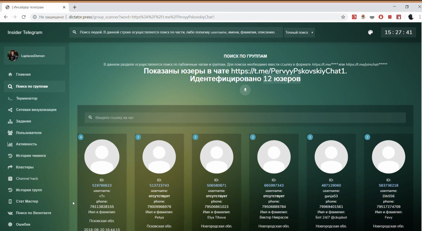This screenshot has height=231, width=422.
Task: Select the Инсайдер телеграм browser tab
Action: [x=35, y=7]
